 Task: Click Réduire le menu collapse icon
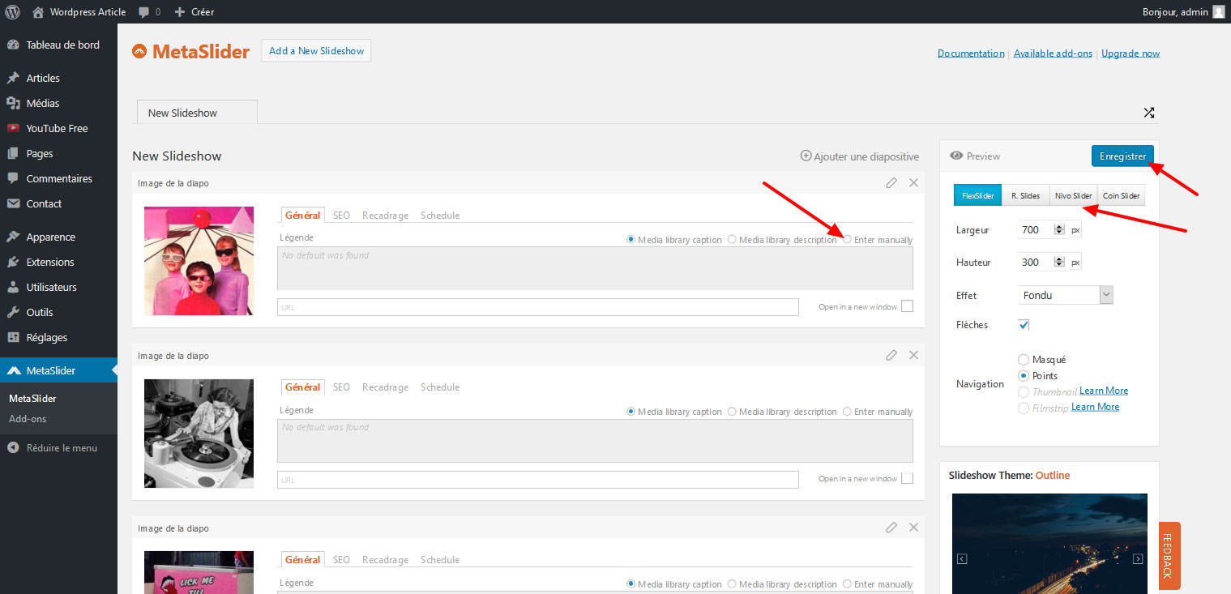tap(13, 447)
